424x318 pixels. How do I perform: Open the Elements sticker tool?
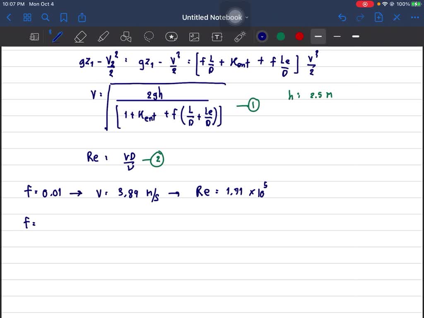point(171,37)
